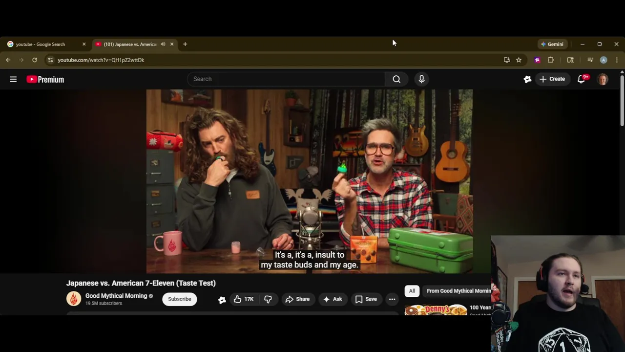Select the From Good Mythical Morning chip
The image size is (625, 352).
pyautogui.click(x=458, y=291)
